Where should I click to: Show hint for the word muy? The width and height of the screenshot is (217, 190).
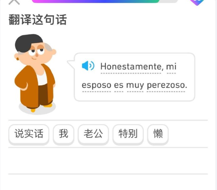click(135, 86)
